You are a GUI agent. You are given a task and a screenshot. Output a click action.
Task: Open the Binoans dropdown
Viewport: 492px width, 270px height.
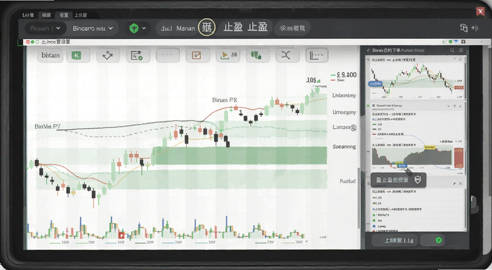[93, 28]
